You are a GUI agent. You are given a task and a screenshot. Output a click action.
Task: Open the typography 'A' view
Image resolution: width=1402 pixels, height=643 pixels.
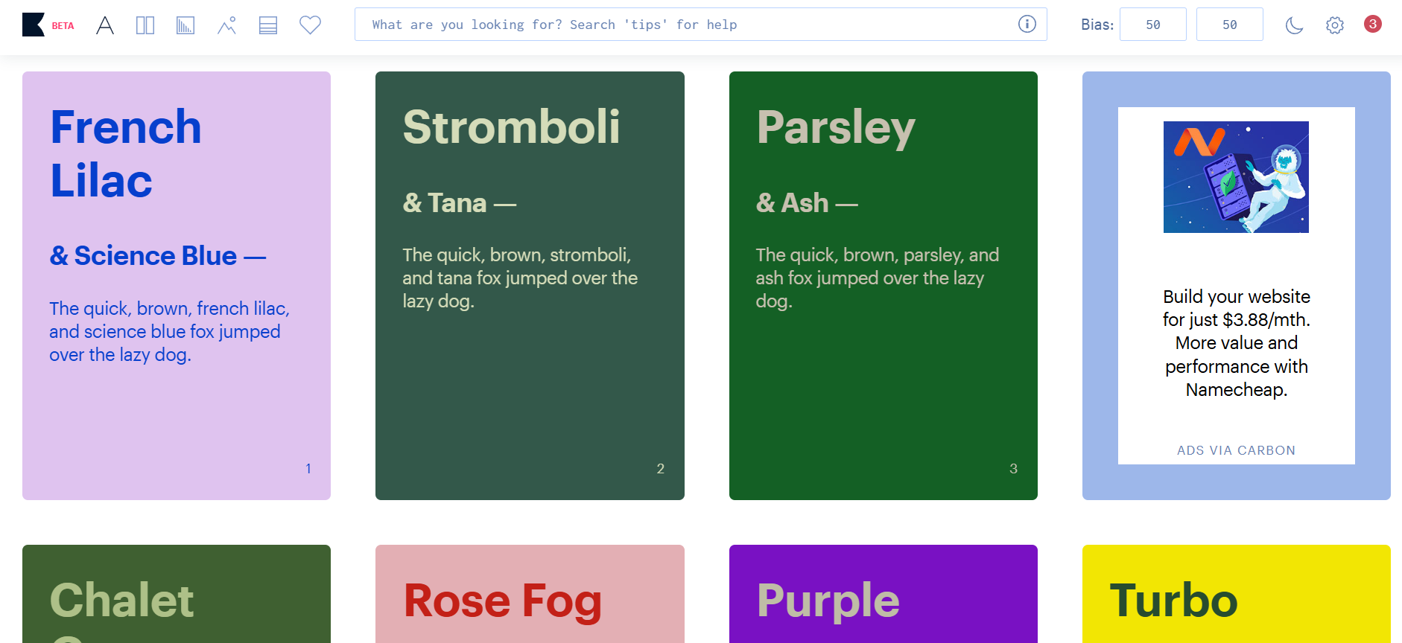[x=105, y=25]
